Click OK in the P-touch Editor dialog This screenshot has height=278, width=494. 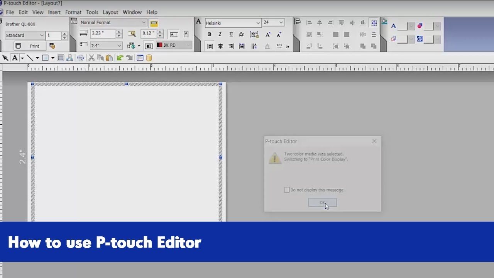click(322, 202)
